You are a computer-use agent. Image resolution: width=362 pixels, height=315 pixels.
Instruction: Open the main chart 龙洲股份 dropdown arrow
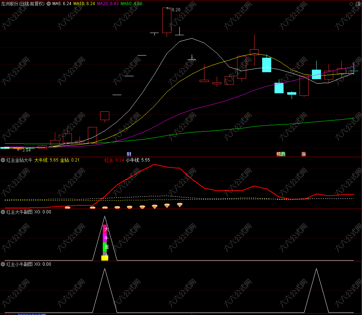point(49,4)
